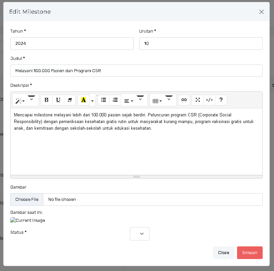Insert an unordered bullet list
The width and height of the screenshot is (274, 271).
[104, 100]
